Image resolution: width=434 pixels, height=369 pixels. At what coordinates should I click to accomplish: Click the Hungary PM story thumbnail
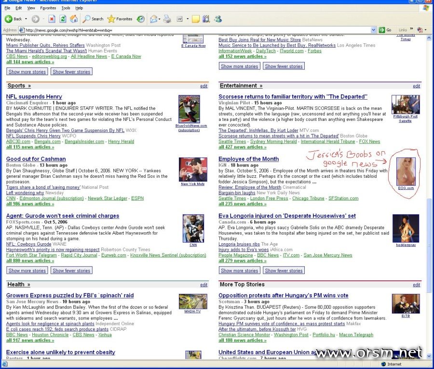point(406,304)
